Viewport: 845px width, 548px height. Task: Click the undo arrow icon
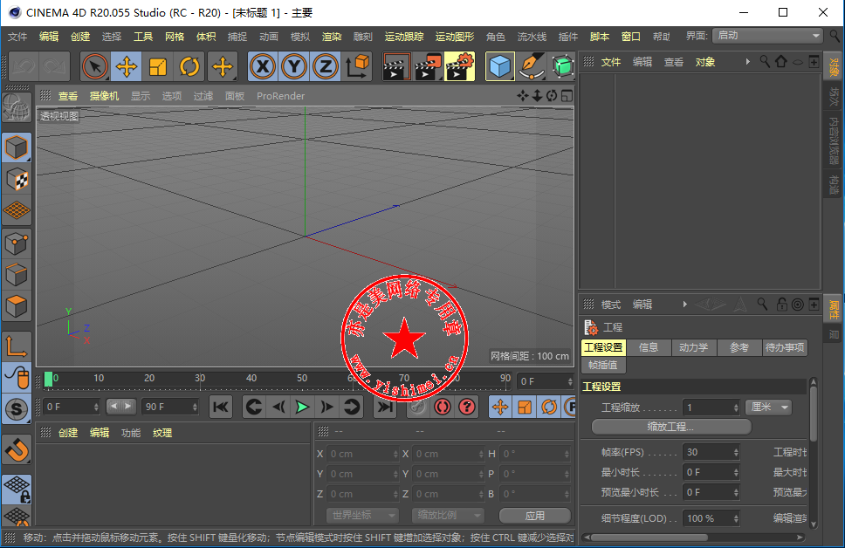(x=24, y=66)
